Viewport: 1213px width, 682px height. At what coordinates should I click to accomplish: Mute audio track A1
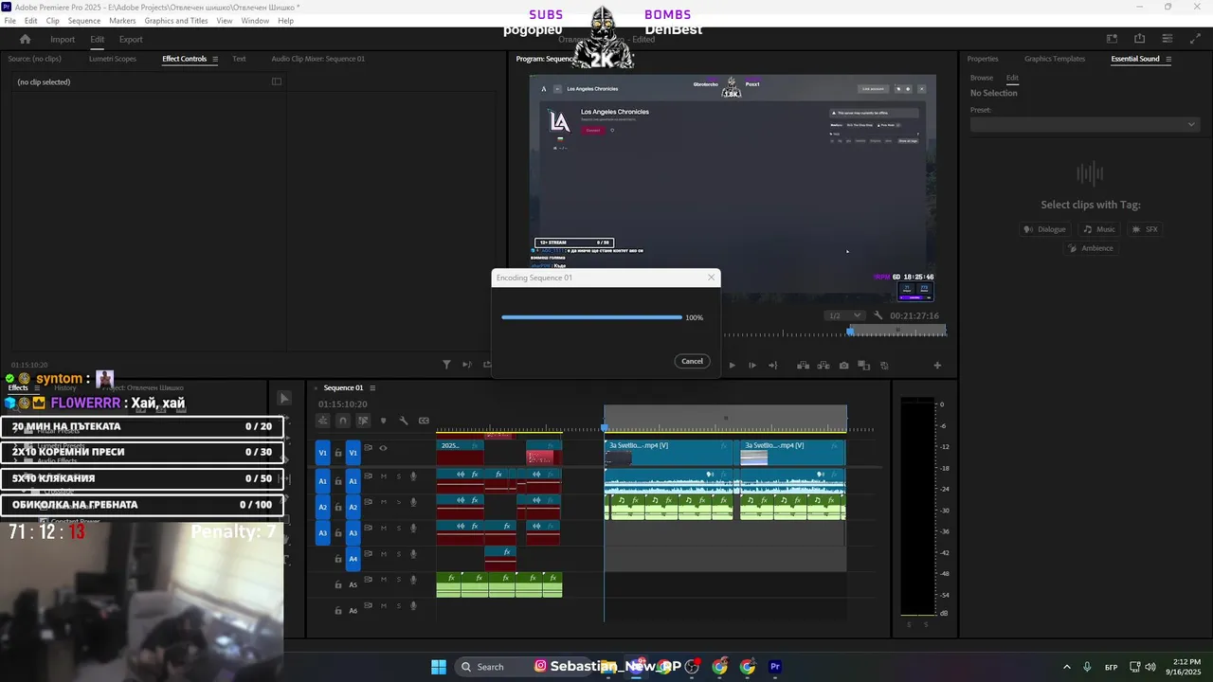383,476
